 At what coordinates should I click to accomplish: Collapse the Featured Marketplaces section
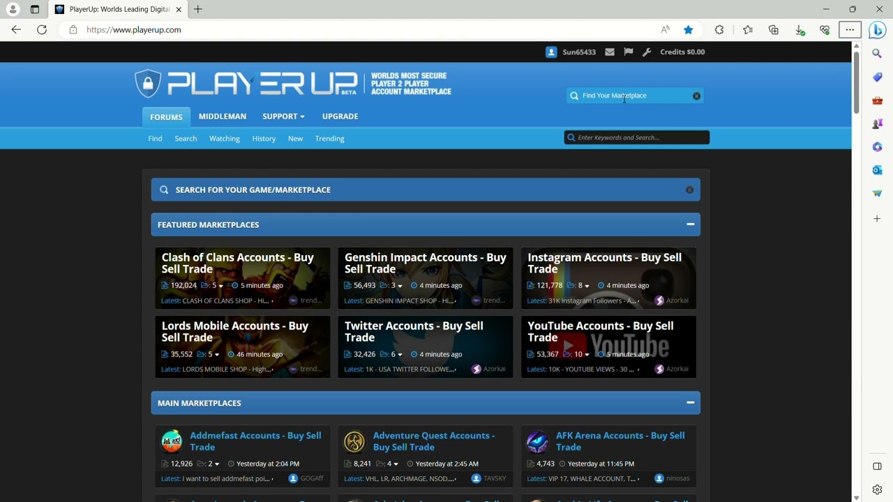point(690,225)
